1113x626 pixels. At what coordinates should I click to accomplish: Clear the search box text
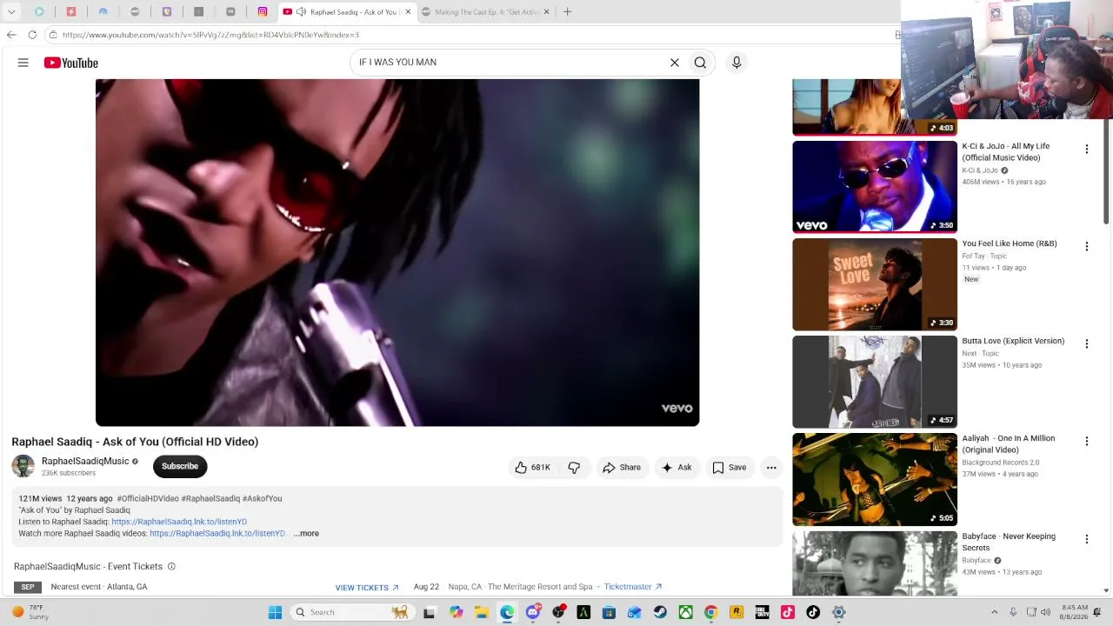[674, 63]
